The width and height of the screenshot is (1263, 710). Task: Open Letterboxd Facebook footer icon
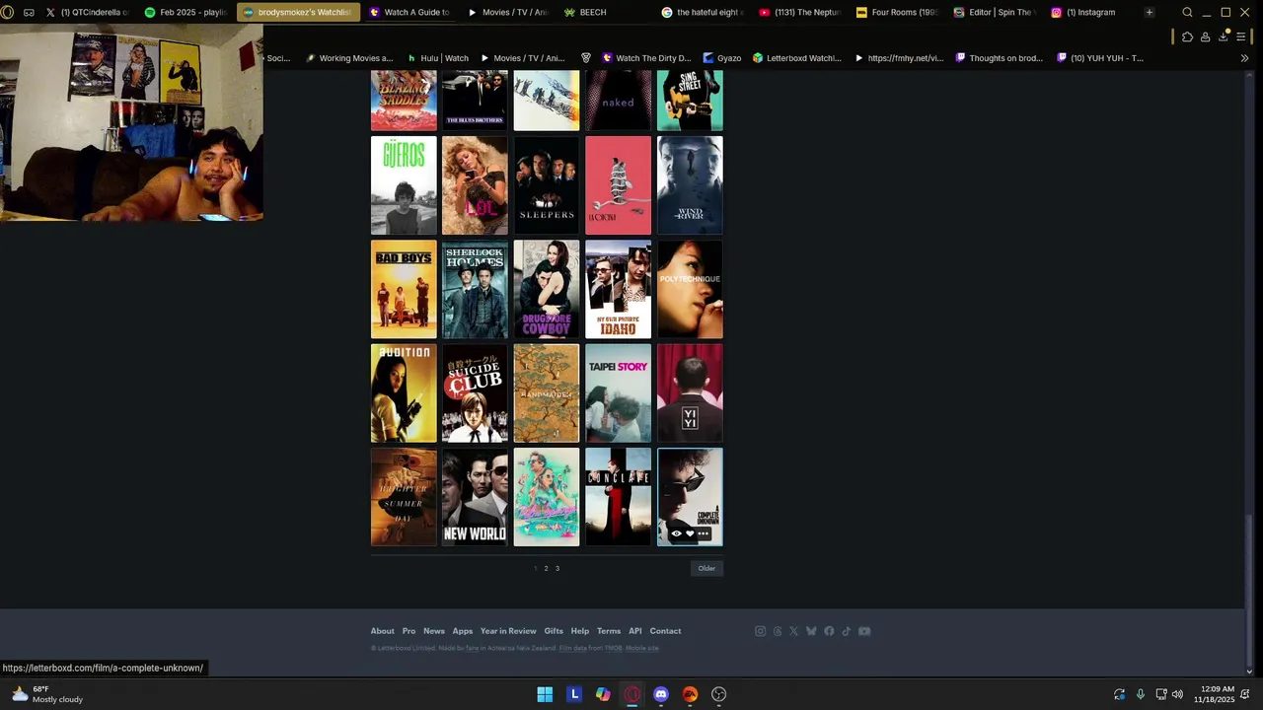[x=829, y=631]
